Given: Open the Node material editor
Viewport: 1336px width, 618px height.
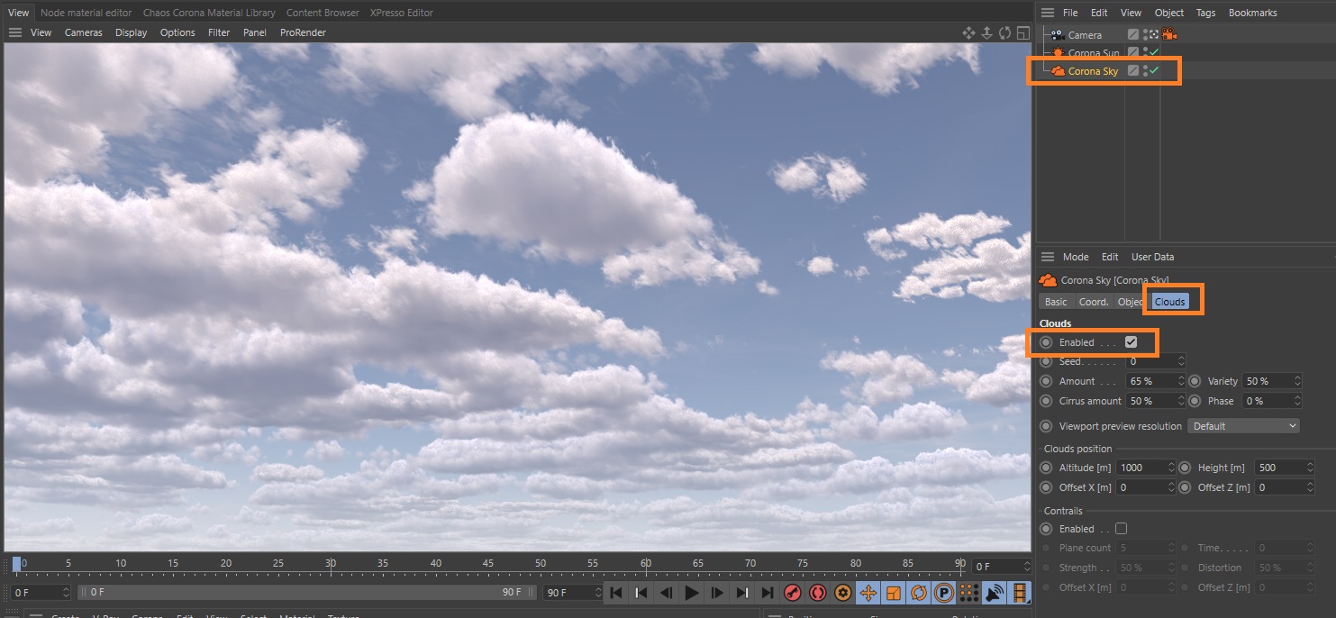Looking at the screenshot, I should pos(86,12).
